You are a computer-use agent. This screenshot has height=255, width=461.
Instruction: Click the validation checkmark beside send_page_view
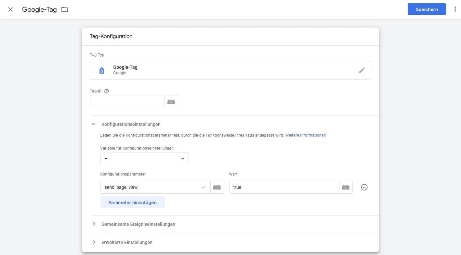point(204,187)
